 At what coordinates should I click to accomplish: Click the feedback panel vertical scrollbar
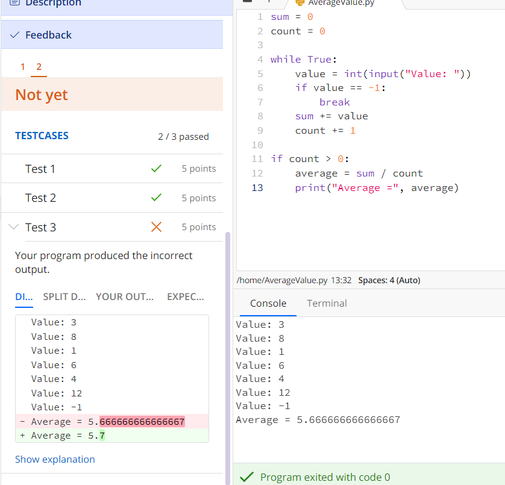click(228, 357)
